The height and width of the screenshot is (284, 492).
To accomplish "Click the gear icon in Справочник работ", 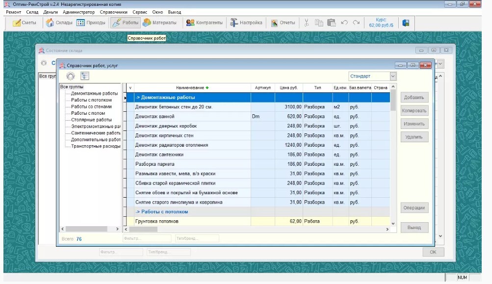I will (71, 76).
